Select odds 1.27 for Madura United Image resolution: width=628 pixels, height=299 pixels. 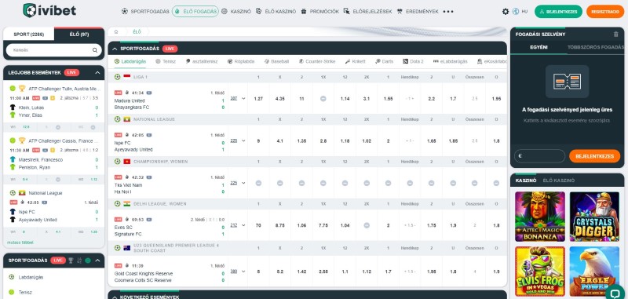pyautogui.click(x=258, y=98)
